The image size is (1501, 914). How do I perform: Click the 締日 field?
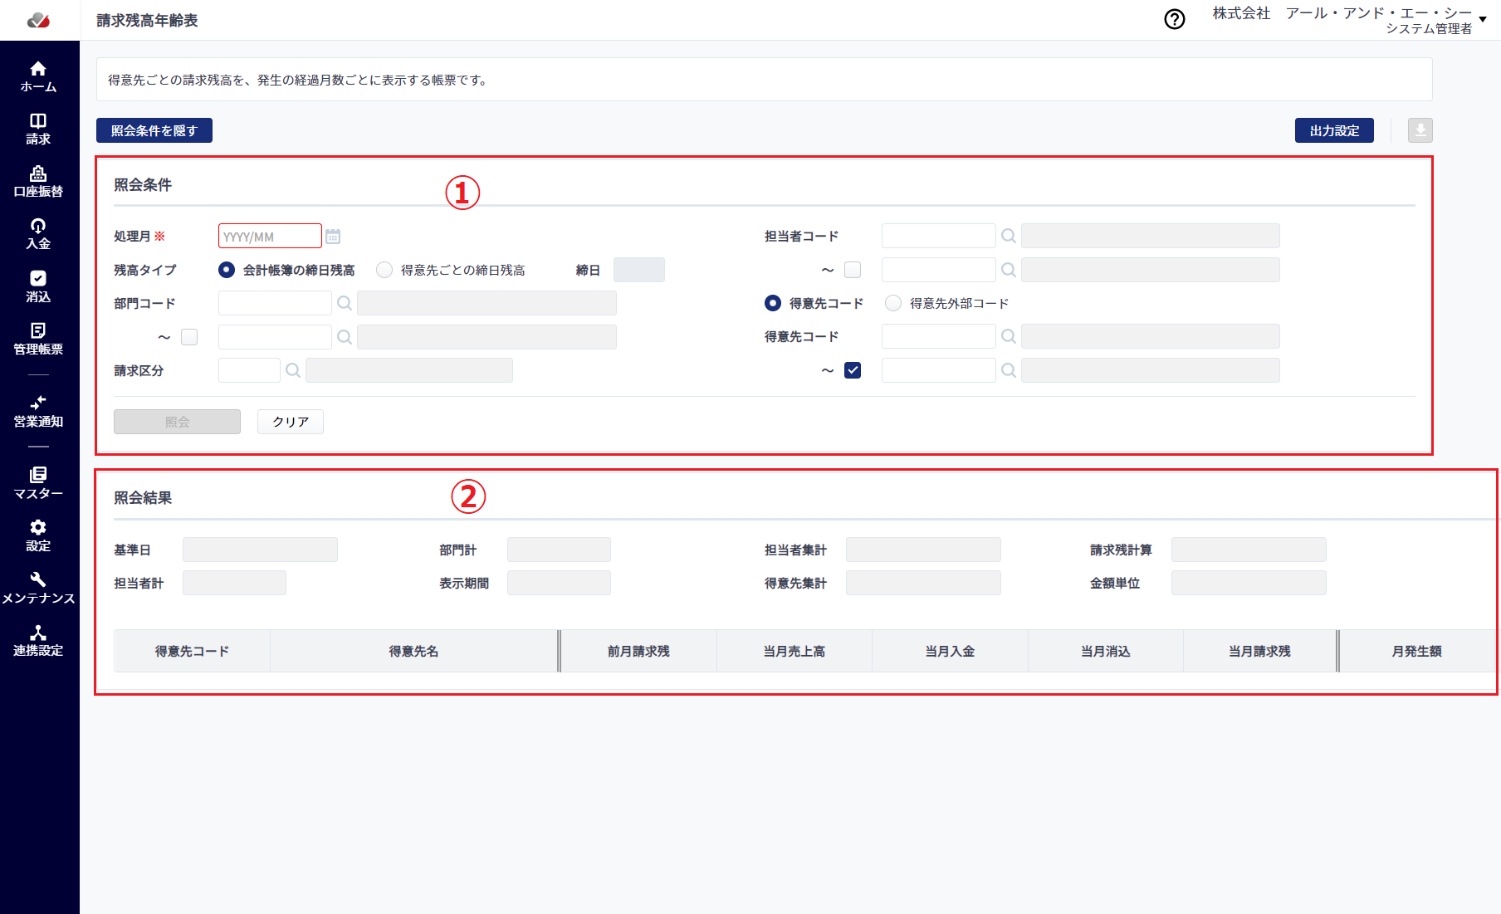pyautogui.click(x=639, y=270)
